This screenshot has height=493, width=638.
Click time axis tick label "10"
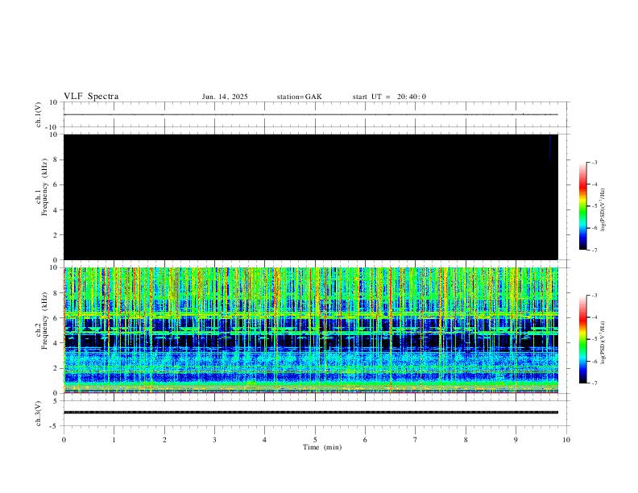click(x=566, y=440)
